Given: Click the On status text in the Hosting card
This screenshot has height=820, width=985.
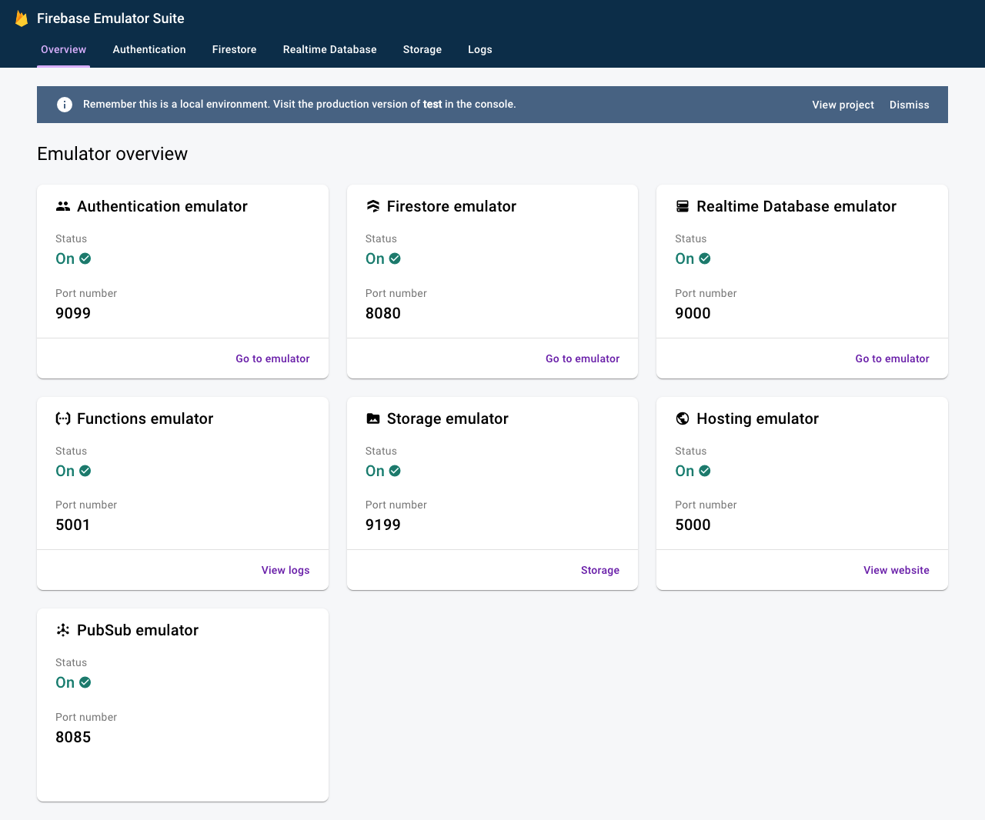Looking at the screenshot, I should pos(685,471).
